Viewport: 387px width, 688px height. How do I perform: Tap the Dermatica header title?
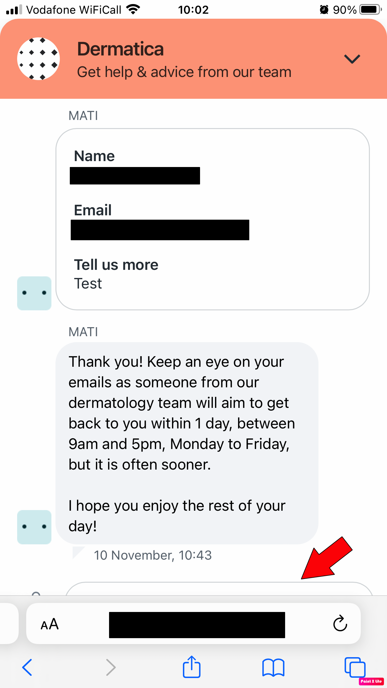click(120, 49)
